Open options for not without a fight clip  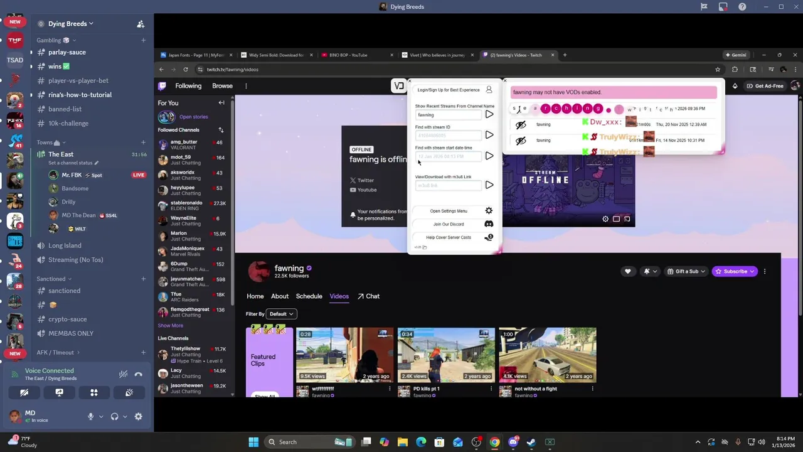click(x=592, y=389)
